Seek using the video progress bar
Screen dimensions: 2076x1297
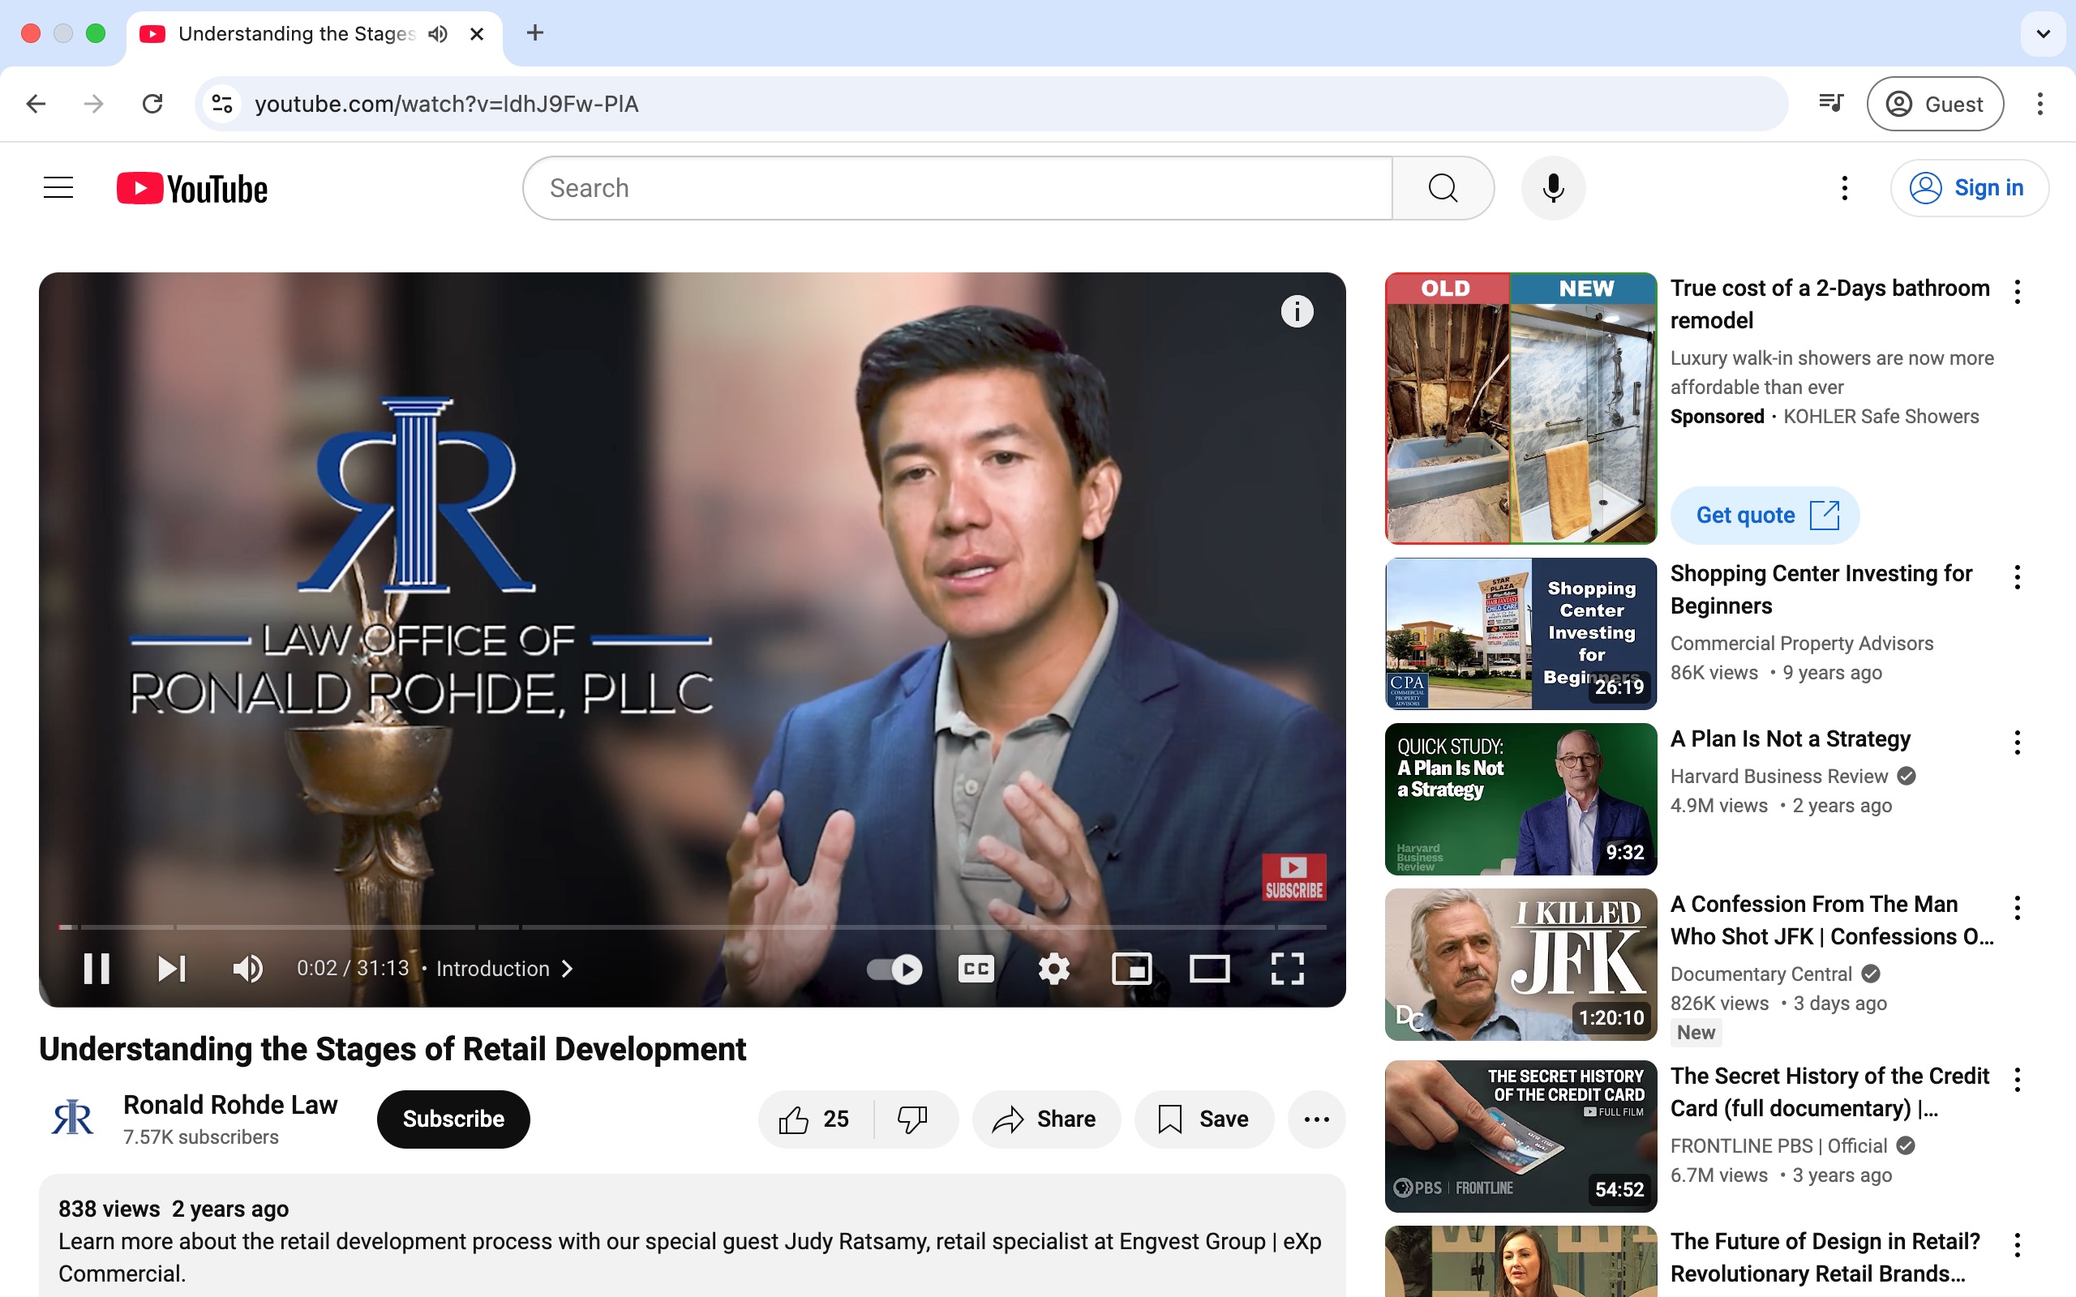[693, 927]
